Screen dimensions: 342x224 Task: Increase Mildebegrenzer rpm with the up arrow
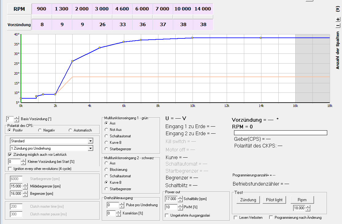[25, 184]
